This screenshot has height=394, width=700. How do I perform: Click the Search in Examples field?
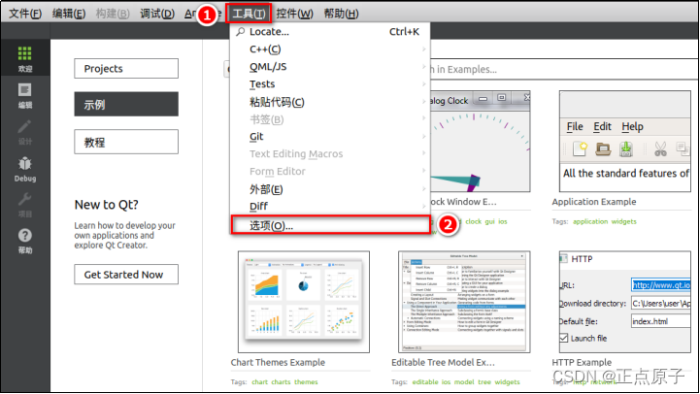click(x=562, y=69)
